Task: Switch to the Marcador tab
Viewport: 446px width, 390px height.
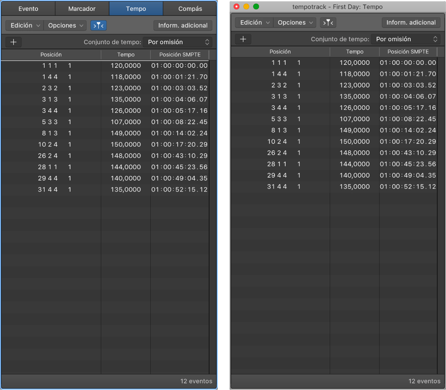Action: (x=82, y=8)
